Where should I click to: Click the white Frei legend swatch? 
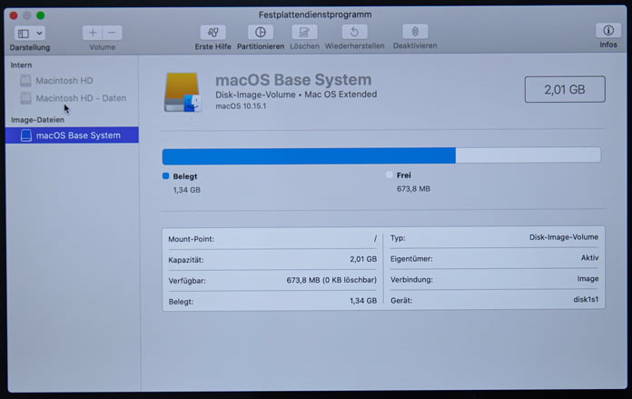click(390, 175)
